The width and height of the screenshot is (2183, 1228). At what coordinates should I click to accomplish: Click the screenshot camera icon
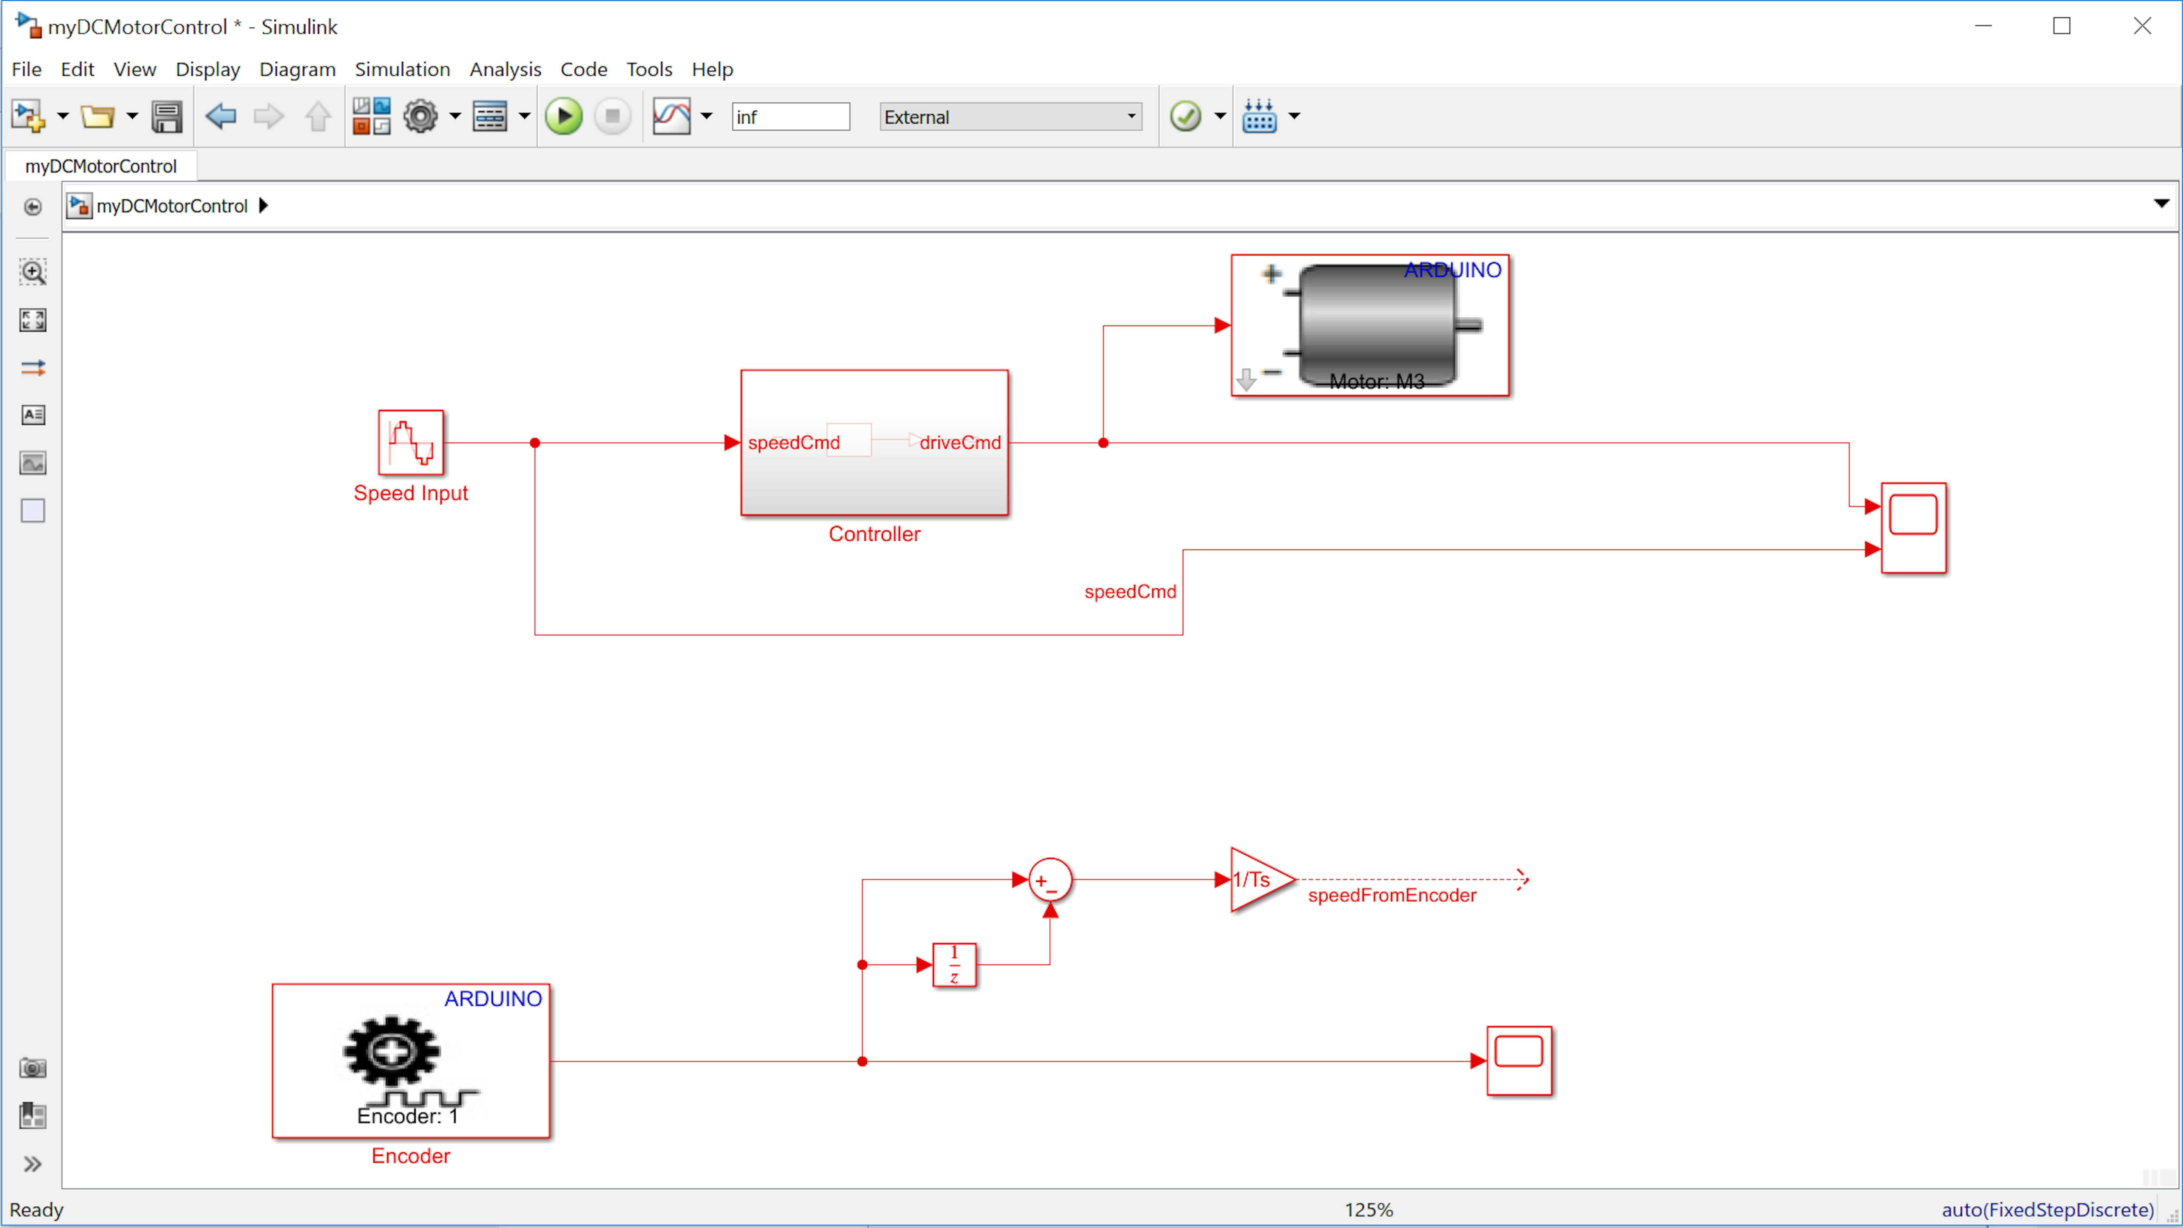point(33,1068)
